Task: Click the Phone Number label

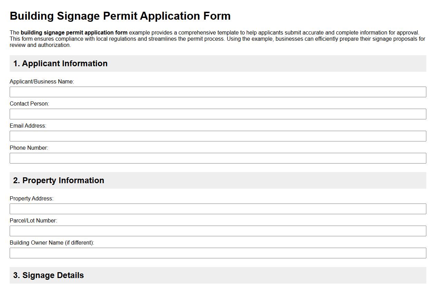Action: tap(29, 148)
